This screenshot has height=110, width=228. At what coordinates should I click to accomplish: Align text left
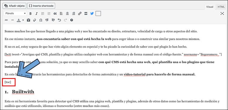pyautogui.click(x=61, y=14)
